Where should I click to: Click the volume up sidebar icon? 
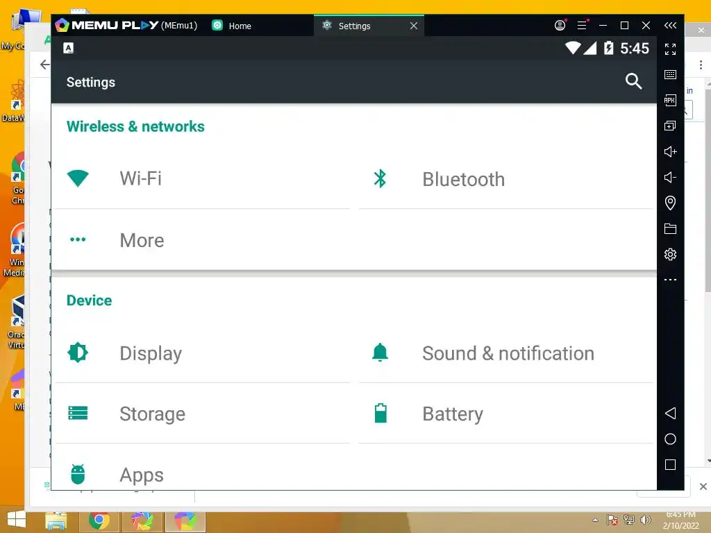[670, 151]
